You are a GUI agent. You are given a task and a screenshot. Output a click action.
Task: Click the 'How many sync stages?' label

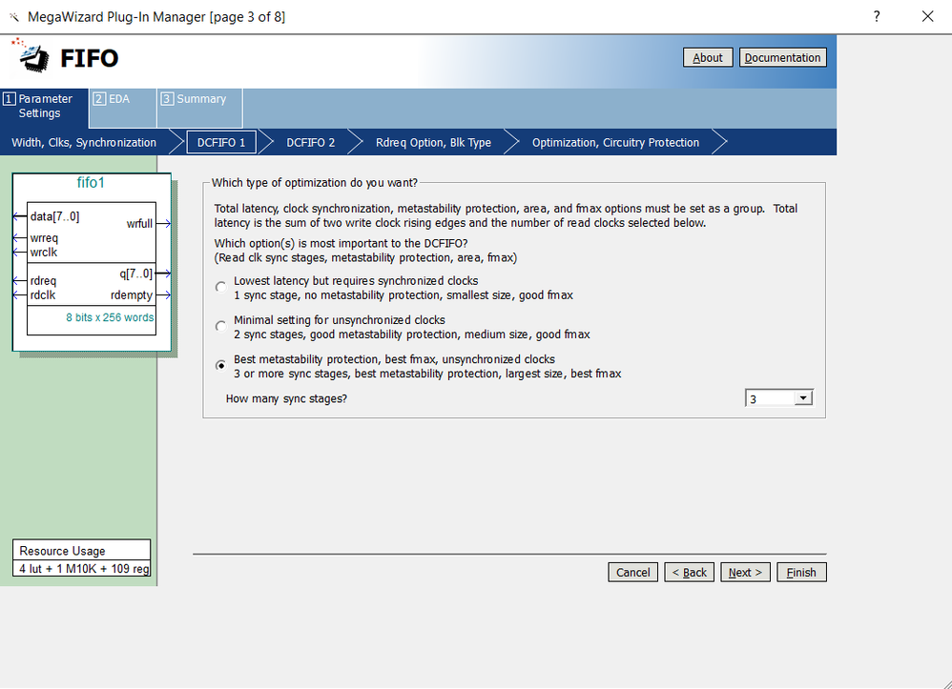[x=286, y=398]
